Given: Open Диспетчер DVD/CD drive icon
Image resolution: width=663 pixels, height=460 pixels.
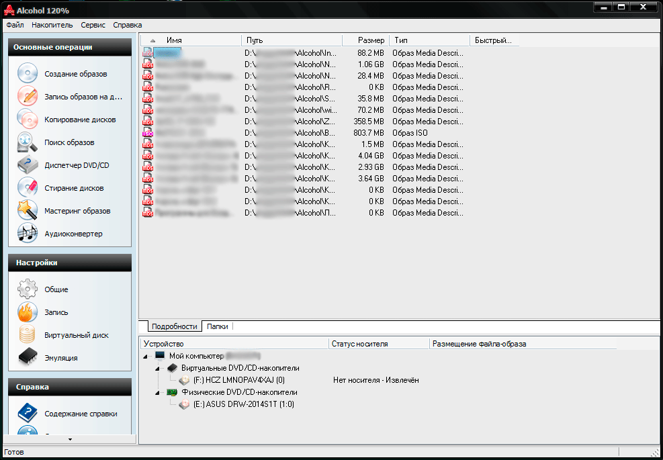Looking at the screenshot, I should [28, 165].
